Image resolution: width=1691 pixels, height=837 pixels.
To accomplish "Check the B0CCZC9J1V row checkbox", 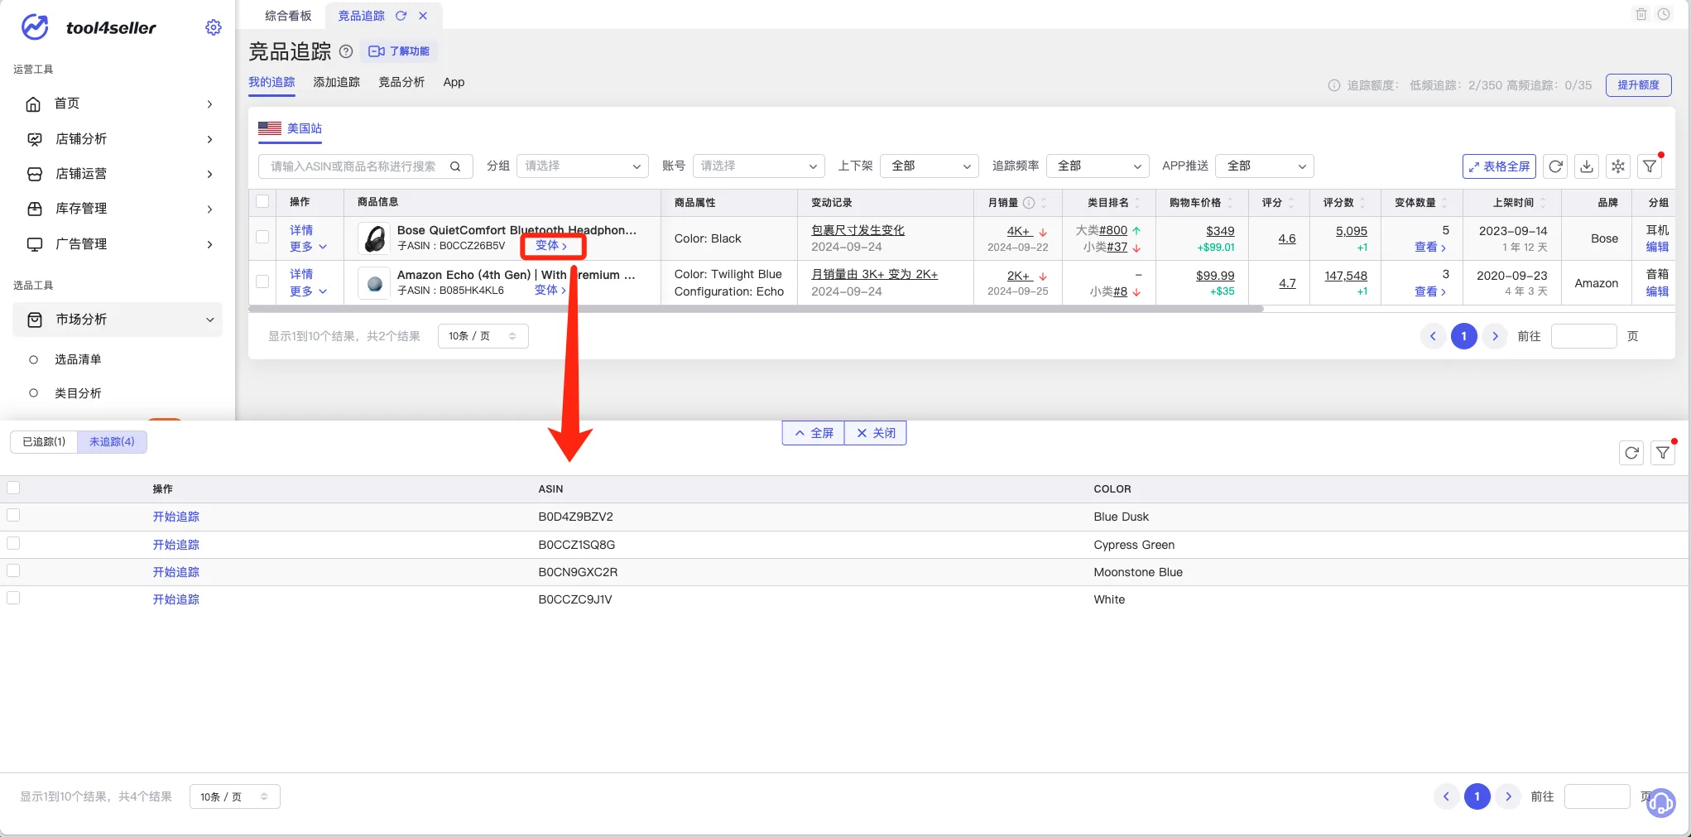I will coord(13,598).
